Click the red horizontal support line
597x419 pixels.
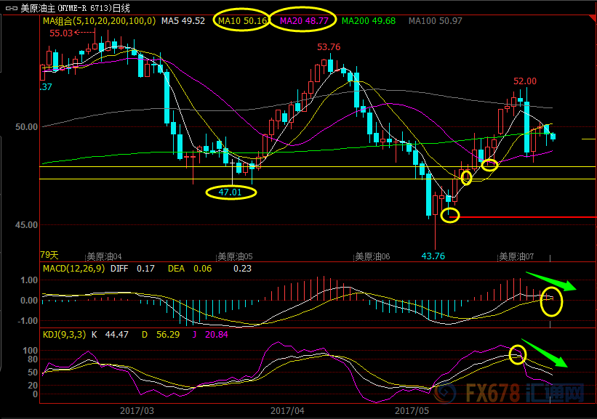click(x=524, y=216)
